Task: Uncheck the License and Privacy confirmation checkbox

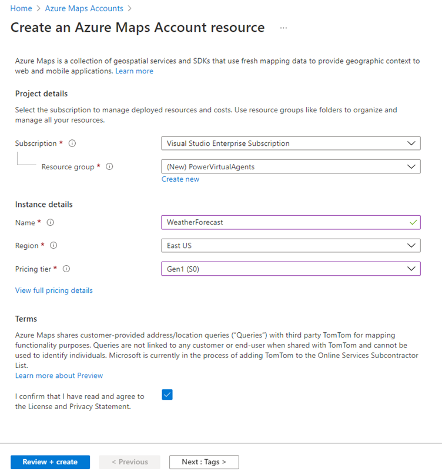Action: click(168, 394)
